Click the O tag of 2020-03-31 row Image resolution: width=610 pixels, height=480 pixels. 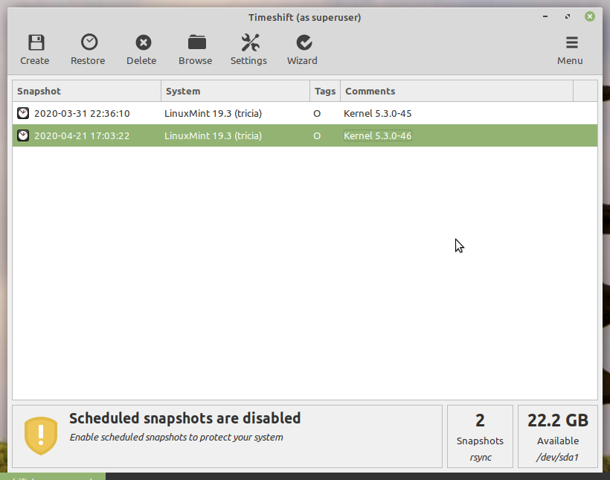coord(317,114)
